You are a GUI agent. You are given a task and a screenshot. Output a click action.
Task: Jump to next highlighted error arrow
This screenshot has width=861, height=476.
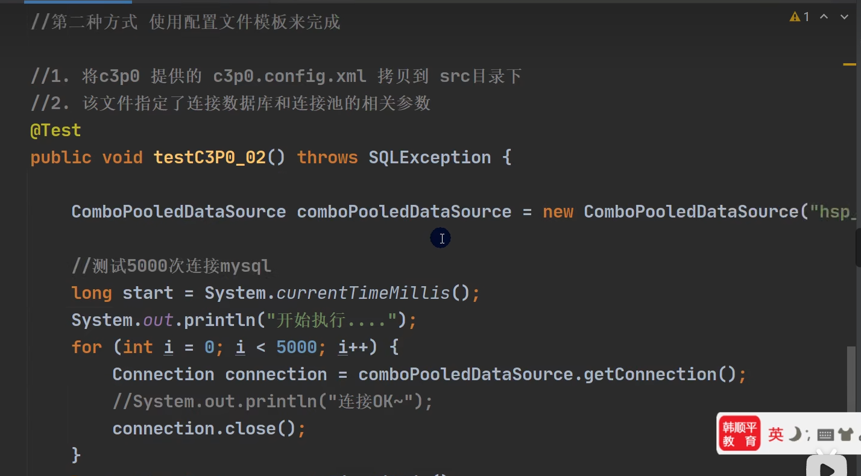click(845, 17)
